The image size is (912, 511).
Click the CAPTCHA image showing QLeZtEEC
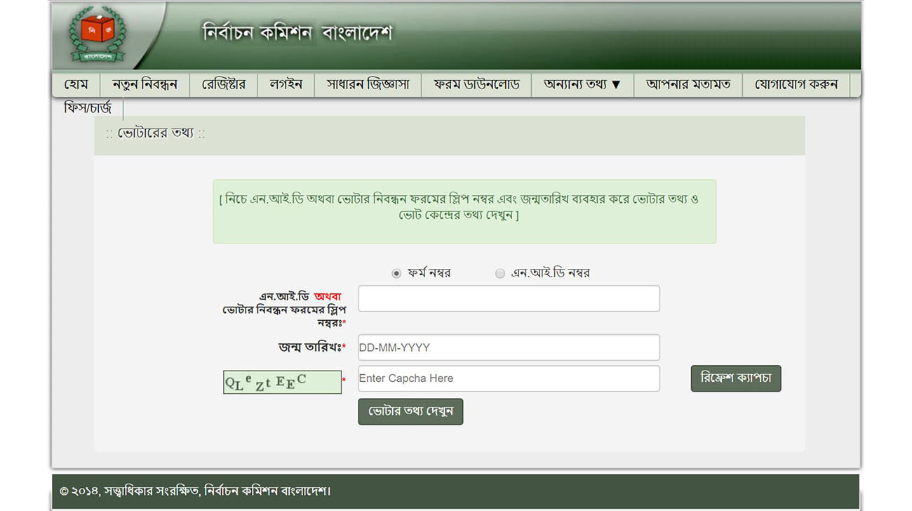[x=282, y=382]
